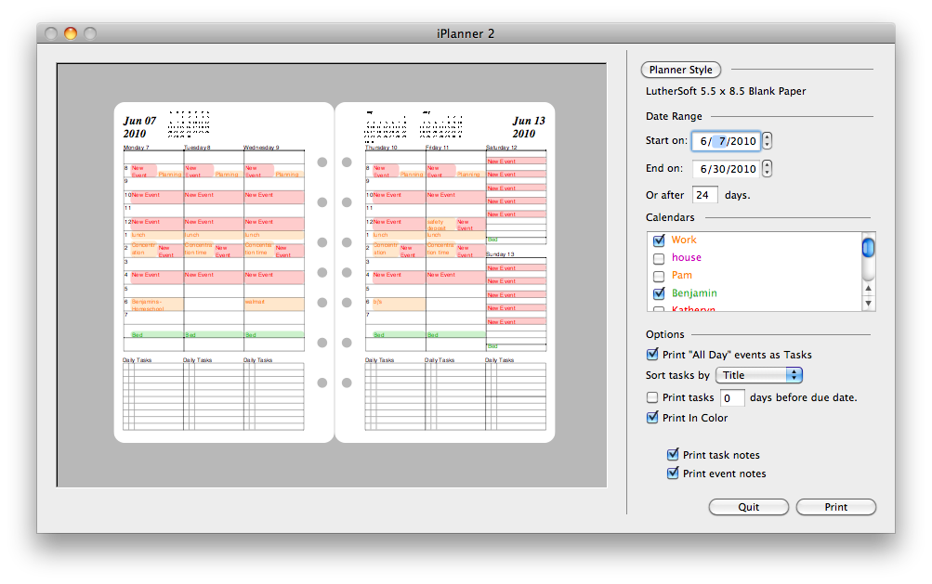Image resolution: width=932 pixels, height=584 pixels.
Task: Click the End on date field
Action: coord(726,169)
